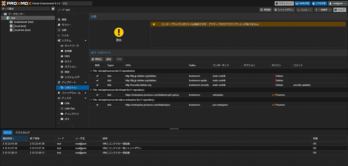Open the root@pam user menu
348x166 pixels.
[337, 3]
